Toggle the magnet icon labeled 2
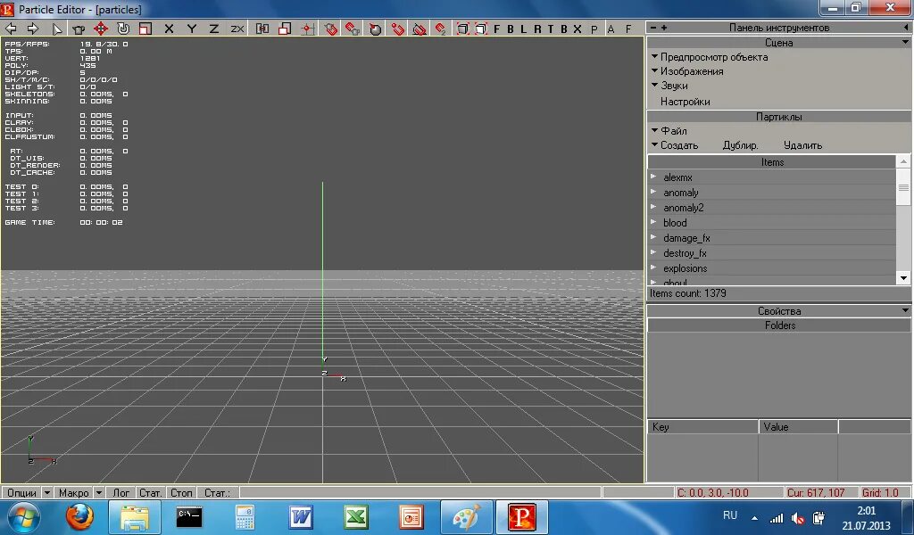 441,29
